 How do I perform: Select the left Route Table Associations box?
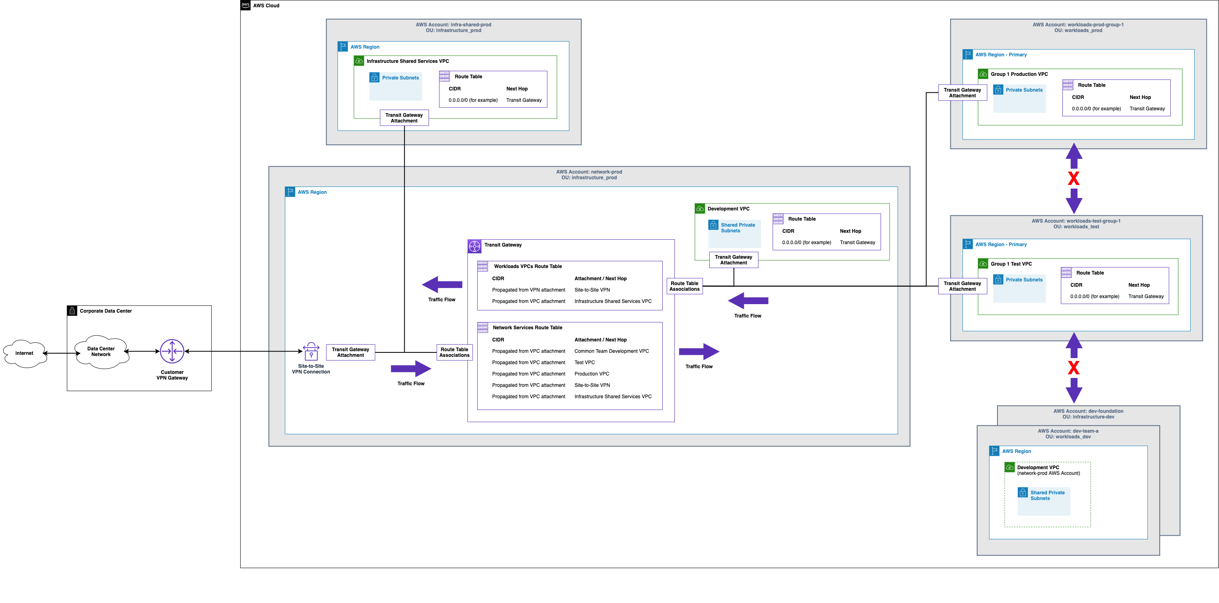[x=454, y=352]
